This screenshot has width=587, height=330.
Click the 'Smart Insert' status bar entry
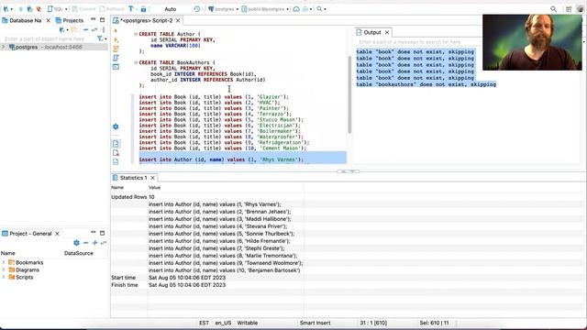316,323
